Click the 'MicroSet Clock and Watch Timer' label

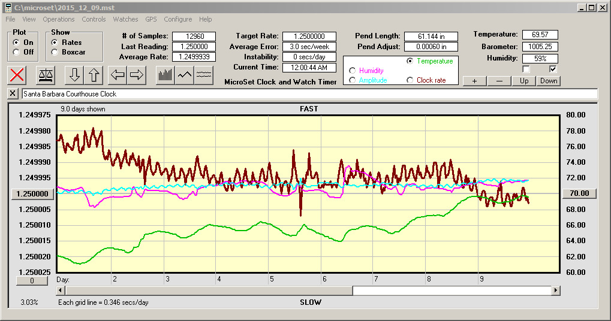[x=281, y=82]
